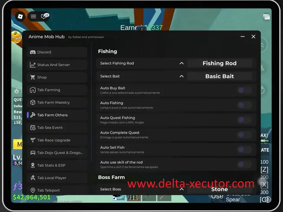Click the Shop cart icon
This screenshot has width=283, height=212.
33,77
